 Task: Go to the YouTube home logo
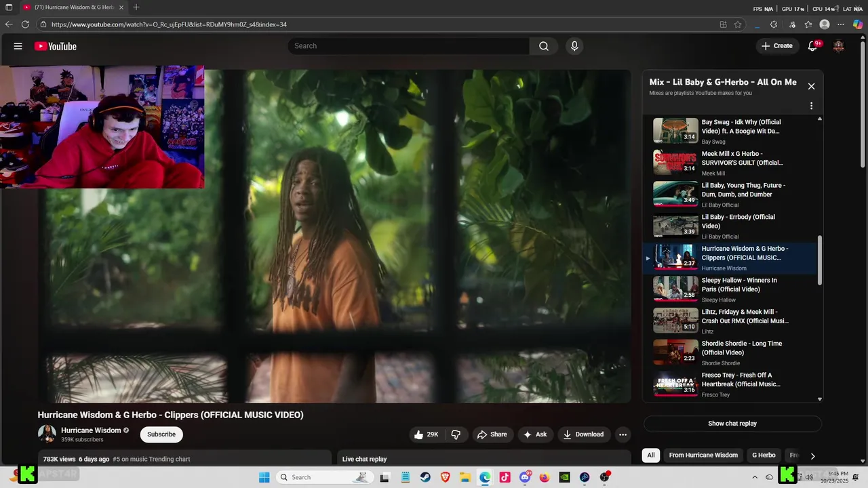(x=56, y=46)
